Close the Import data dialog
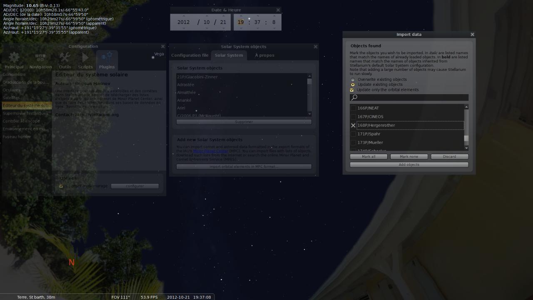Viewport: 533px width, 300px height. point(472,35)
